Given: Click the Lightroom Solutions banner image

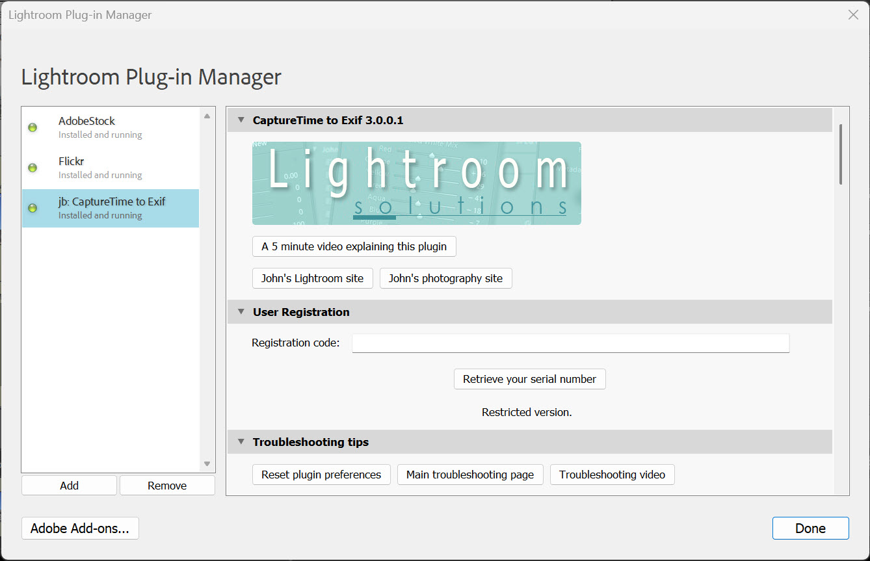Looking at the screenshot, I should pos(417,183).
